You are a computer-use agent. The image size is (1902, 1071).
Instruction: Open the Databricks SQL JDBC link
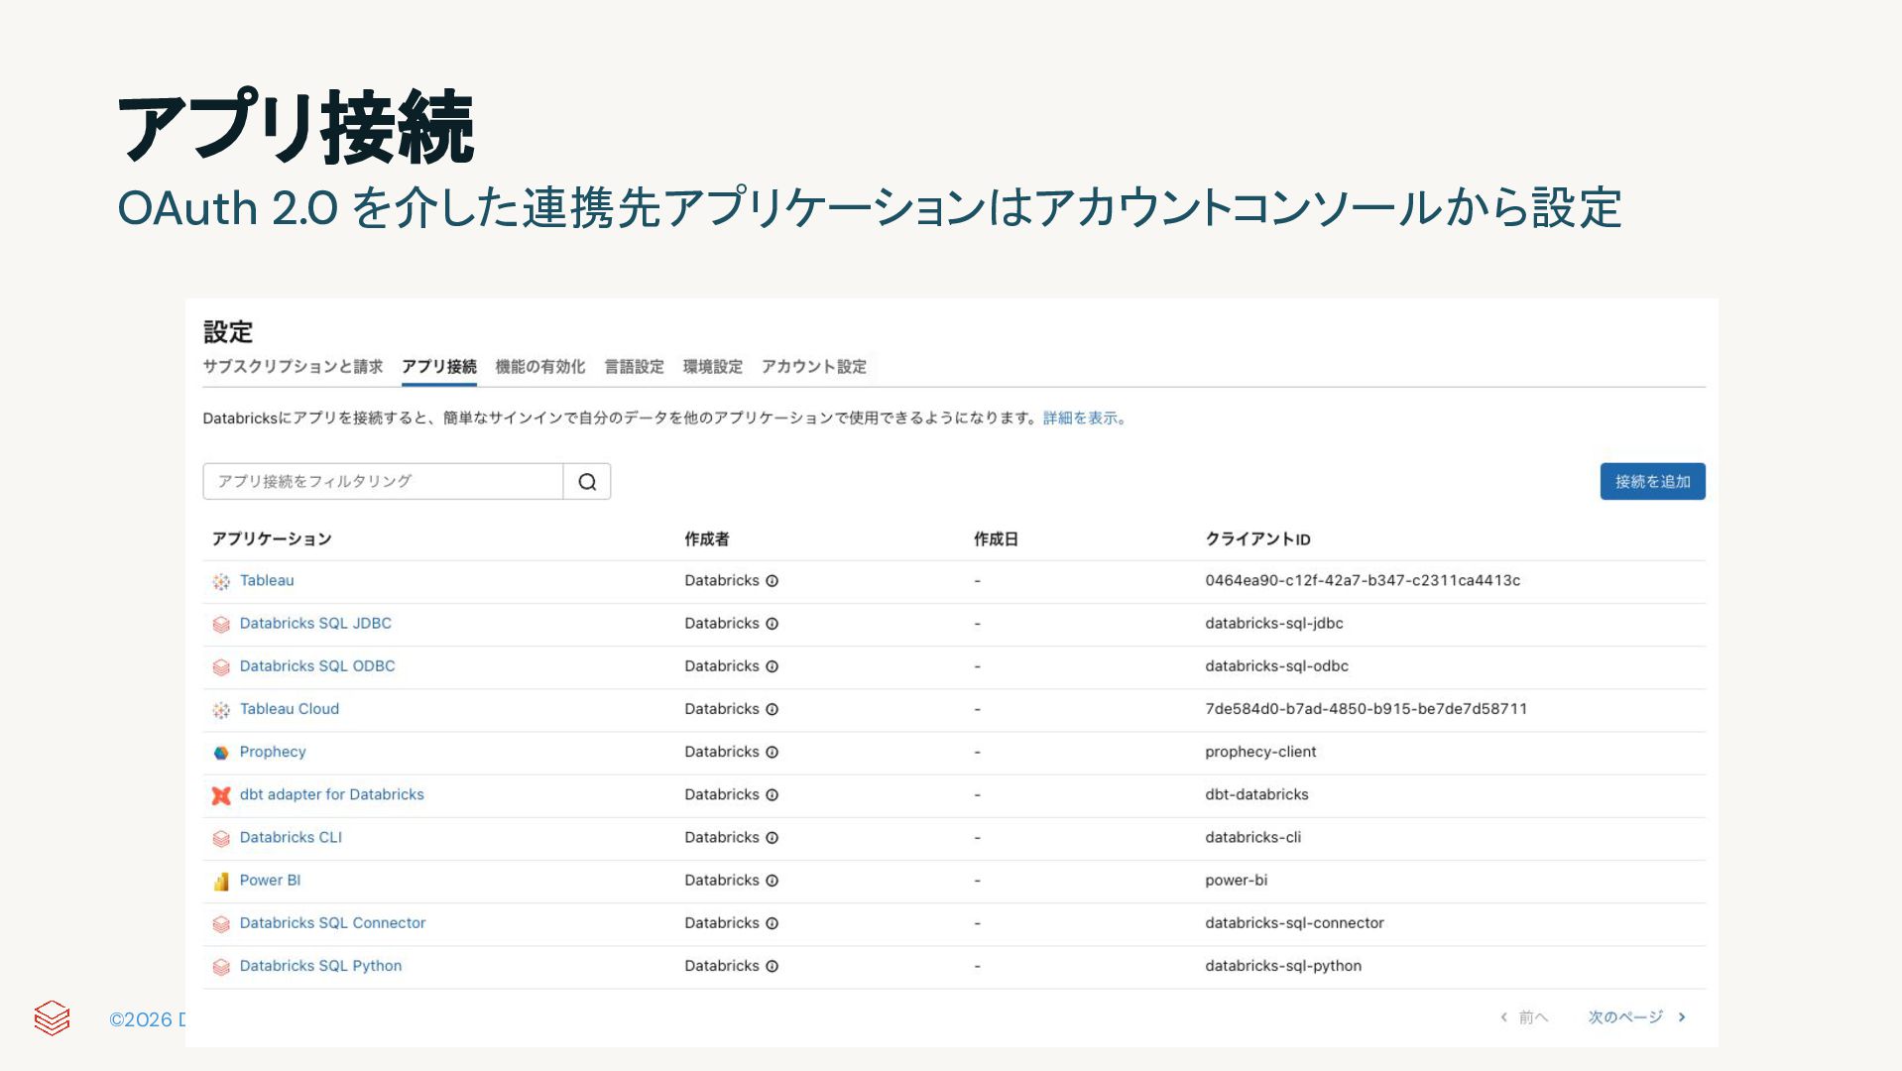point(315,624)
